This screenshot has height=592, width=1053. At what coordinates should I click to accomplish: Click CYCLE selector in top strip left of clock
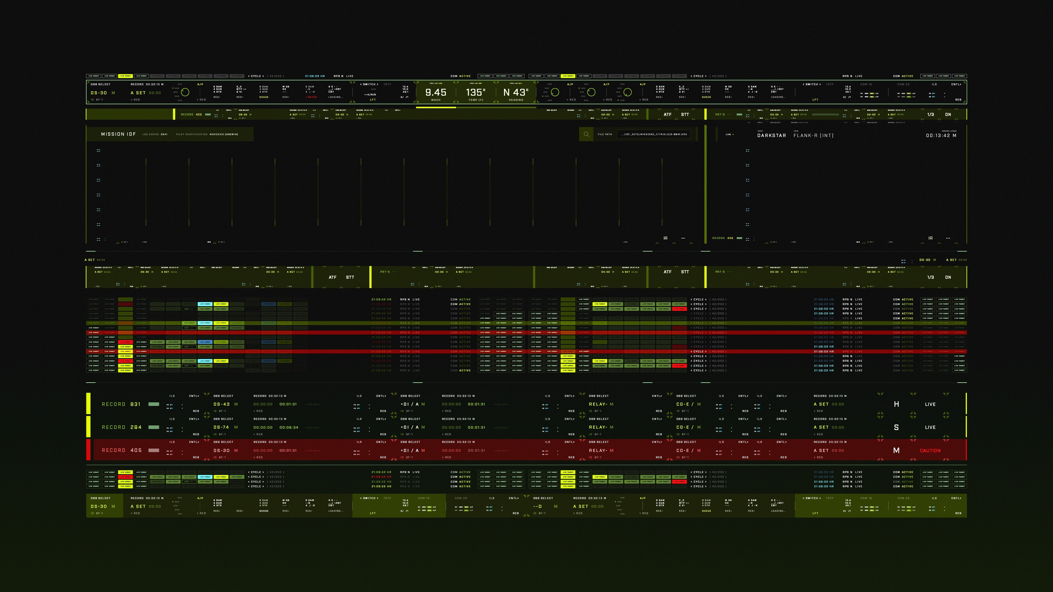pyautogui.click(x=256, y=76)
